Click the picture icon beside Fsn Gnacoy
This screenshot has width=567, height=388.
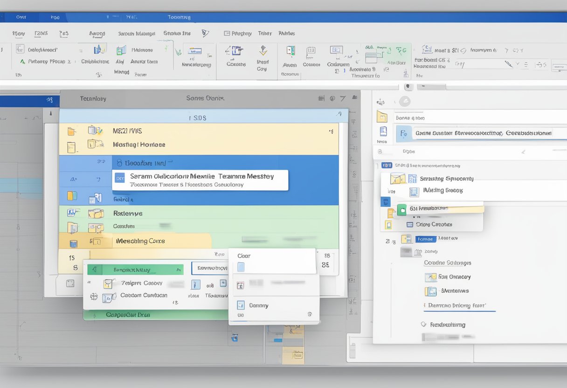point(430,277)
